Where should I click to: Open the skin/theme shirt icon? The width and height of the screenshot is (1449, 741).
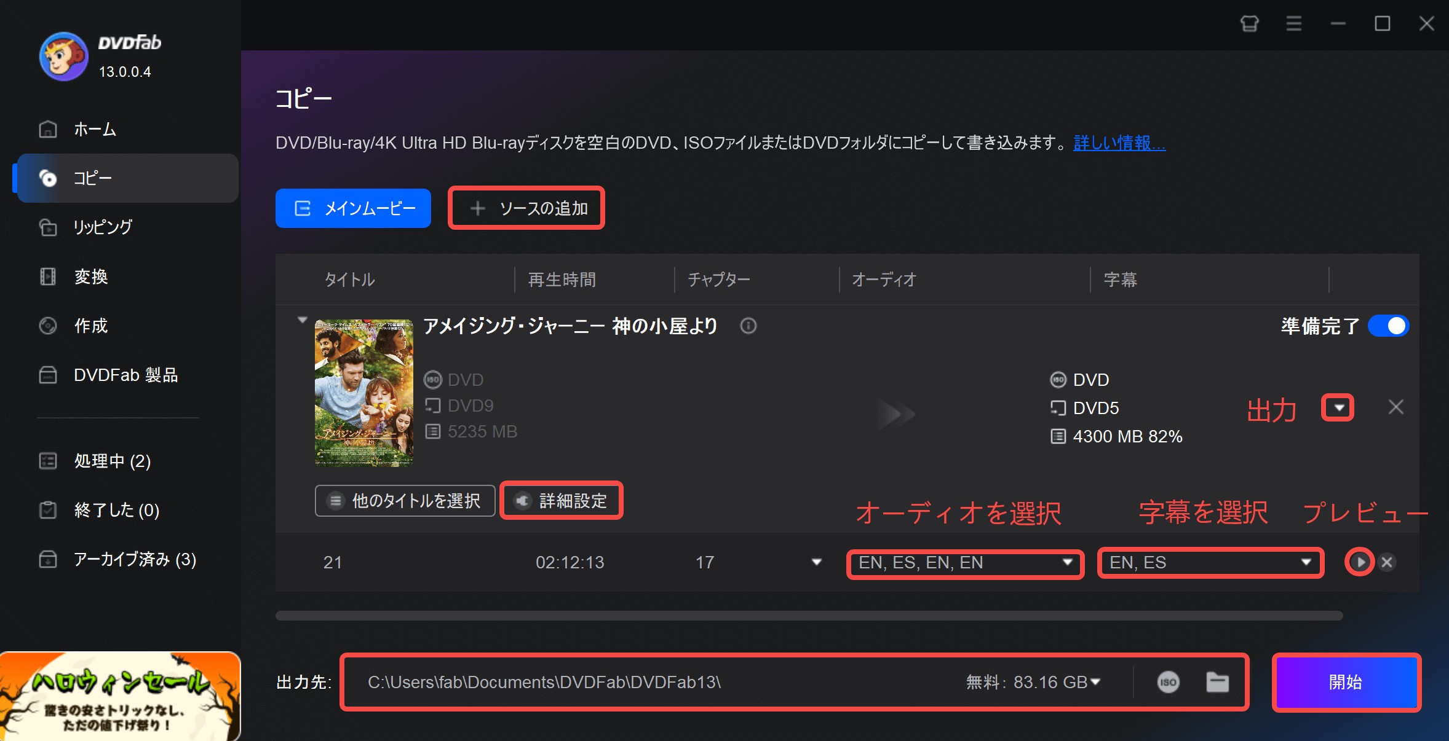click(1249, 24)
